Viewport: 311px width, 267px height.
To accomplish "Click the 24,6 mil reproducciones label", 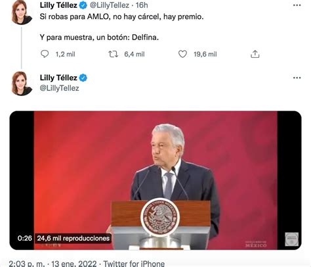I will pyautogui.click(x=73, y=238).
